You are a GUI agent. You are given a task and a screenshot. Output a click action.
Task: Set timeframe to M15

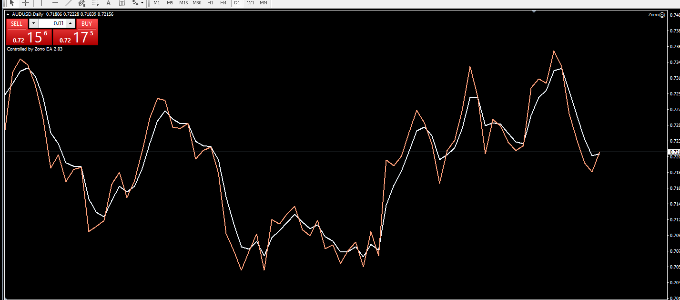point(183,3)
